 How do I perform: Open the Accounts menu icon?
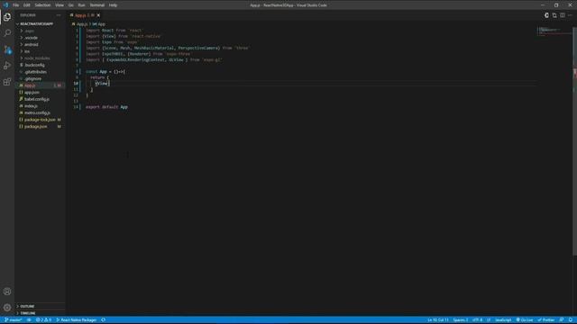(x=7, y=292)
